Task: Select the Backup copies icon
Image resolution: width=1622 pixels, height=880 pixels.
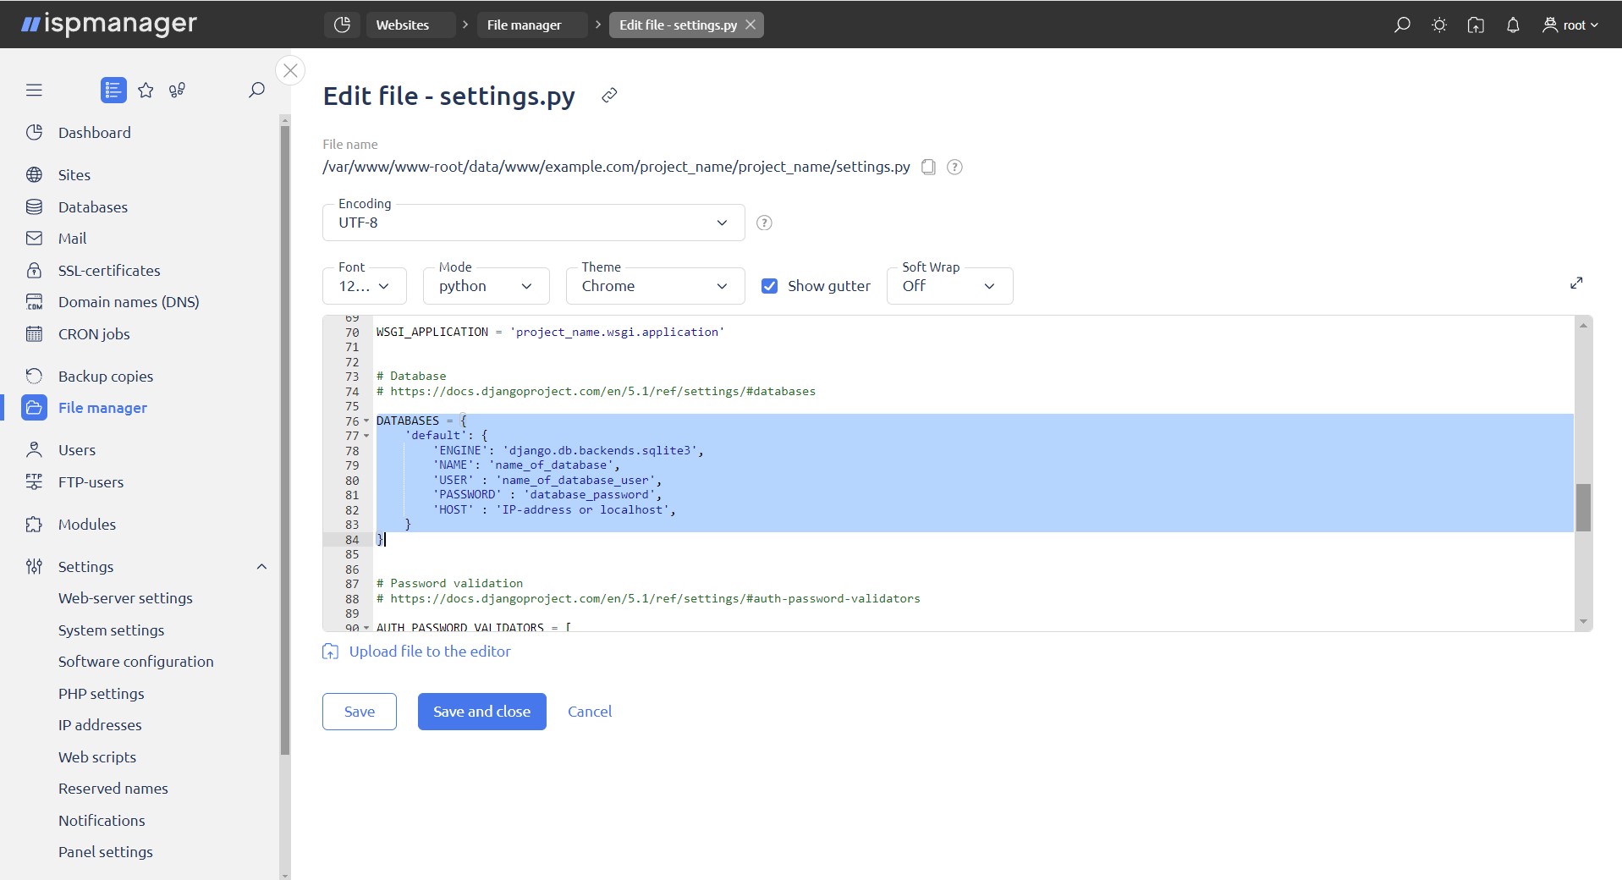Action: 34,376
